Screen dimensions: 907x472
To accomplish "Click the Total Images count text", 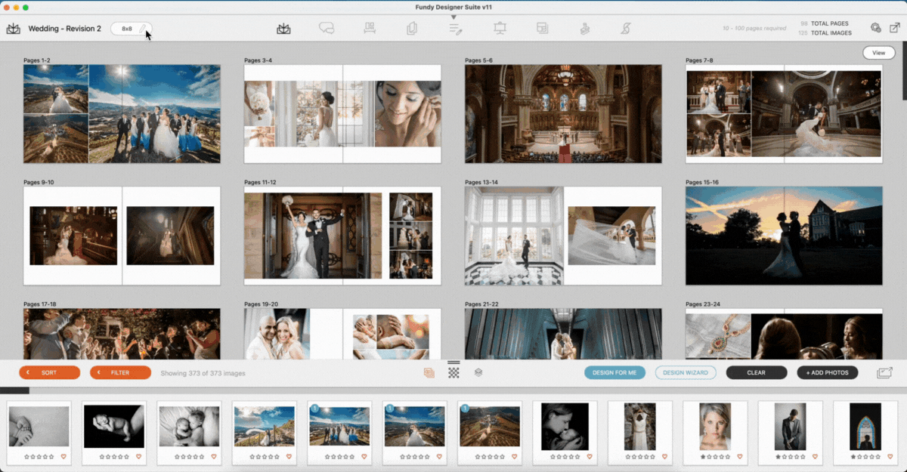I will [x=825, y=33].
